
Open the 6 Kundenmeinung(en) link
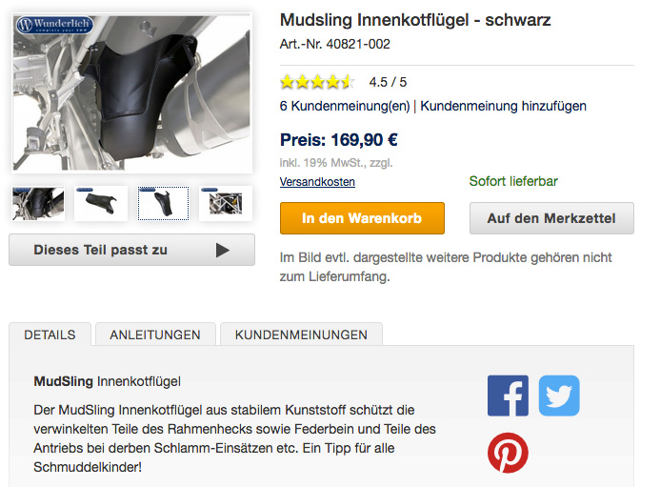(x=345, y=107)
